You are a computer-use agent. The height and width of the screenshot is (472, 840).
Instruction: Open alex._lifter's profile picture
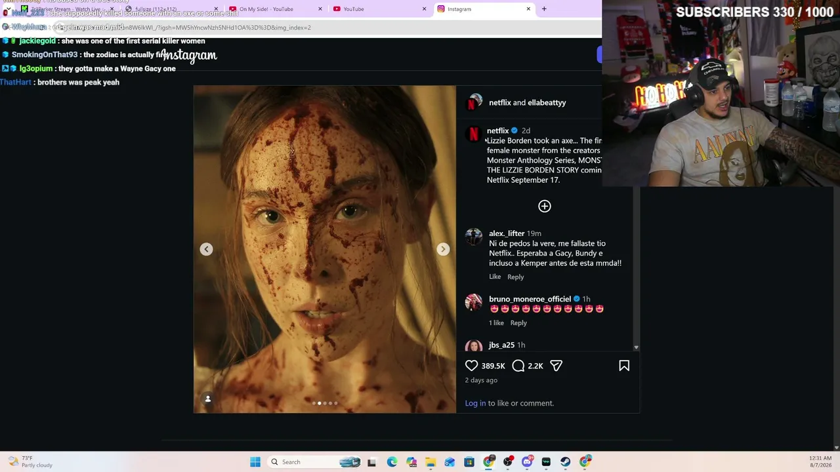[x=474, y=237]
